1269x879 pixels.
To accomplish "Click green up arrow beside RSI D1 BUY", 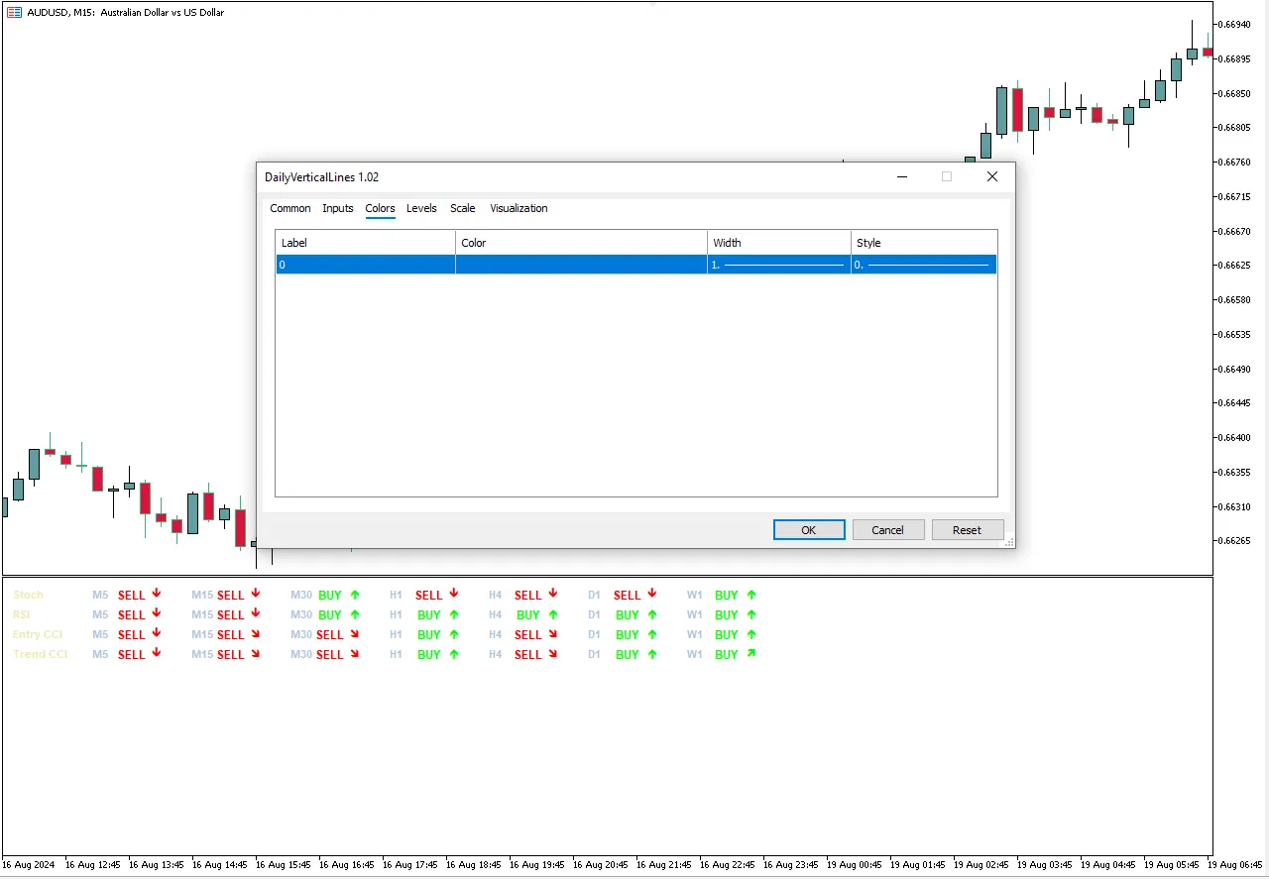I will [652, 614].
